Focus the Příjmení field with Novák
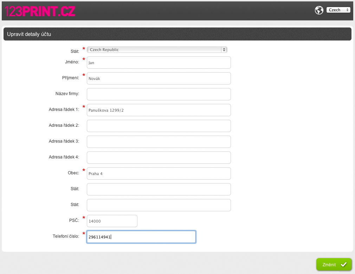The width and height of the screenshot is (355, 274). [159, 79]
